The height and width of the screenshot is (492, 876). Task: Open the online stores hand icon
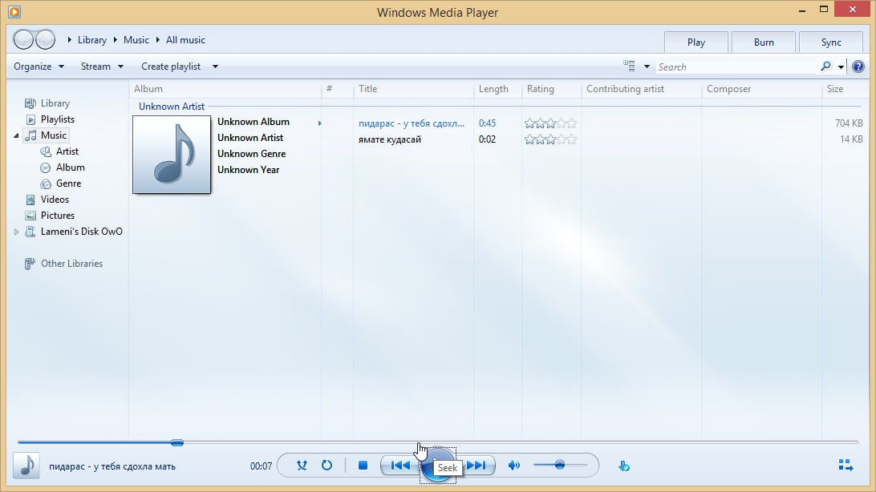pos(624,466)
